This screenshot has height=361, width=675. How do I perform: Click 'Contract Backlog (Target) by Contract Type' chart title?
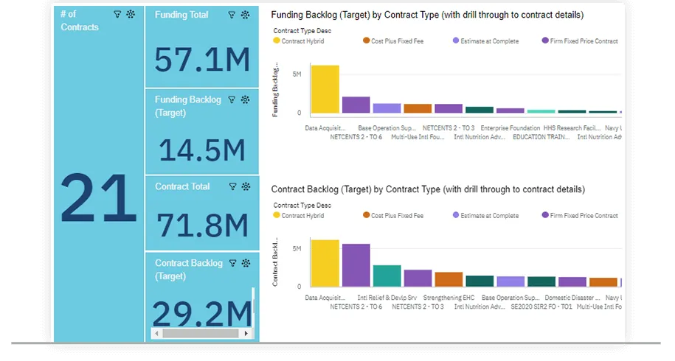[x=428, y=189]
